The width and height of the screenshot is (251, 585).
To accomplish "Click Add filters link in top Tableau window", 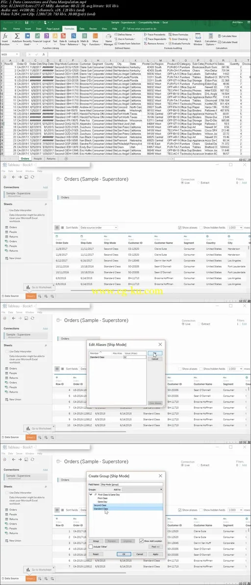I will pyautogui.click(x=244, y=183).
